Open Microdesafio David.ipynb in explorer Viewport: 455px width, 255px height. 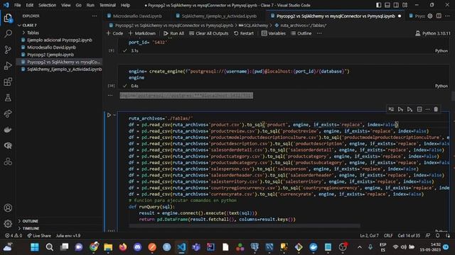click(x=51, y=47)
